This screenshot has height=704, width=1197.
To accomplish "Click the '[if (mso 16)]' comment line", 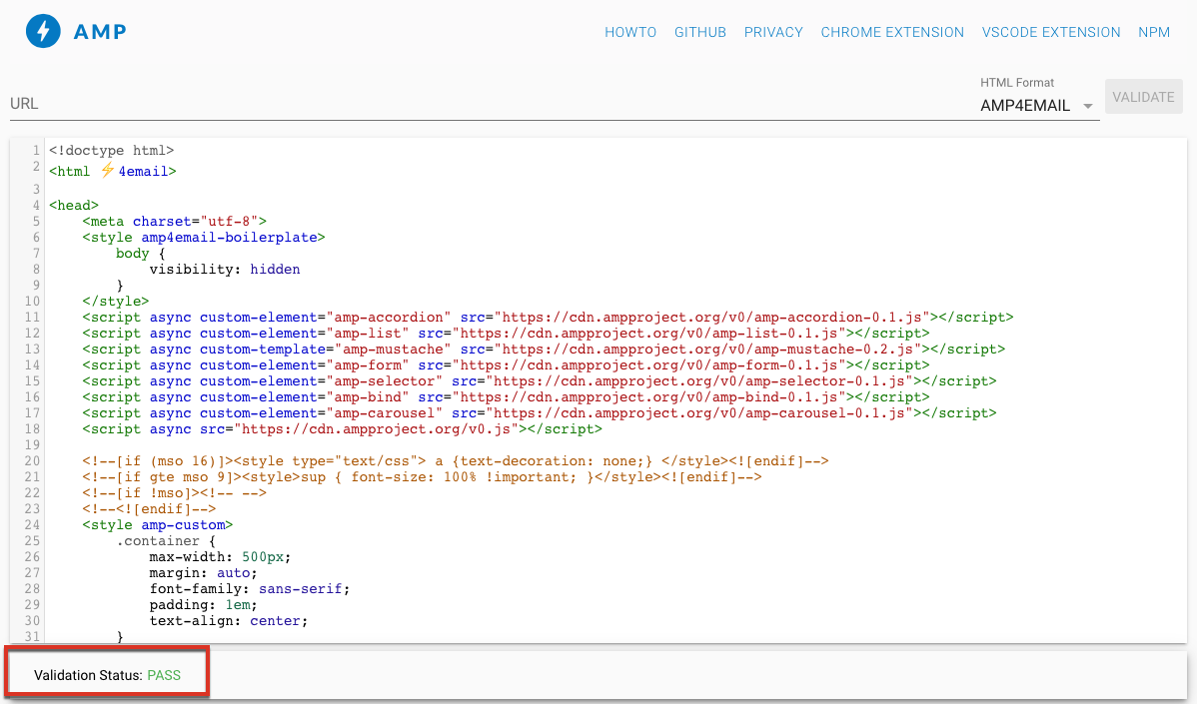I will 456,461.
